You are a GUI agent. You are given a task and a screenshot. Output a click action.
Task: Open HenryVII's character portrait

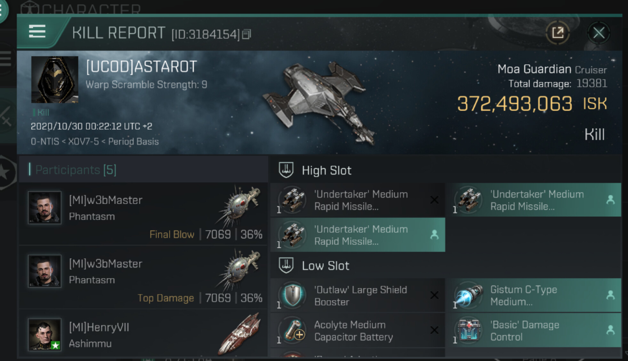coord(44,334)
